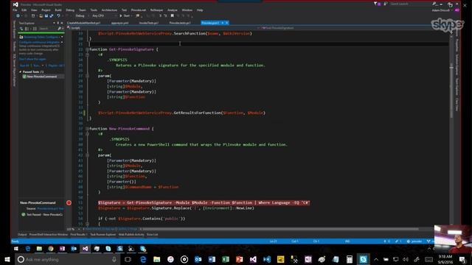Open the Architecture menu
The height and width of the screenshot is (265, 472).
coord(109,10)
